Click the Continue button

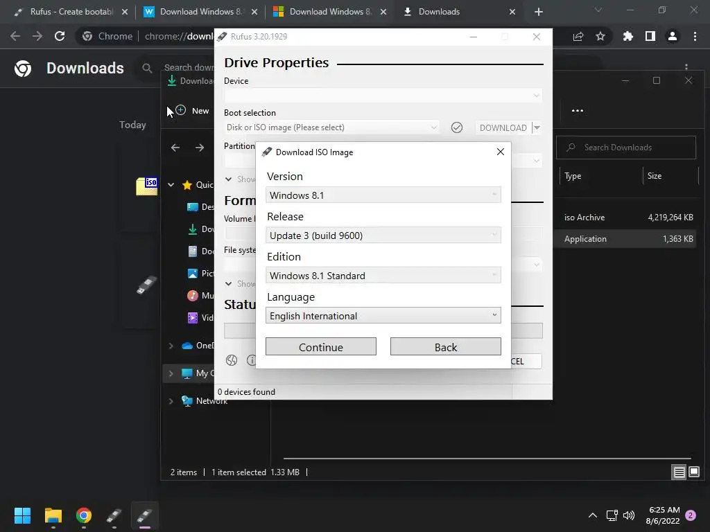click(320, 346)
